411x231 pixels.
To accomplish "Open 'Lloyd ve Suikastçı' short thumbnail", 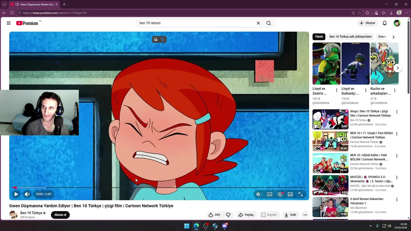I will (355, 64).
